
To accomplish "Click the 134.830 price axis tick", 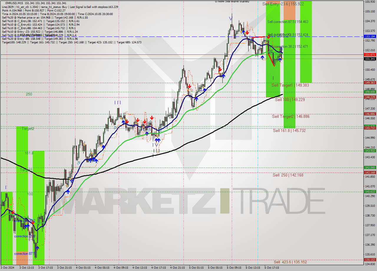I will click(370, 264).
